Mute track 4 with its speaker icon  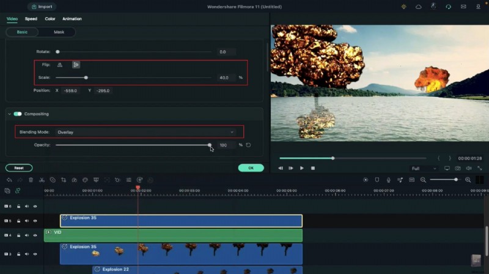(x=27, y=236)
